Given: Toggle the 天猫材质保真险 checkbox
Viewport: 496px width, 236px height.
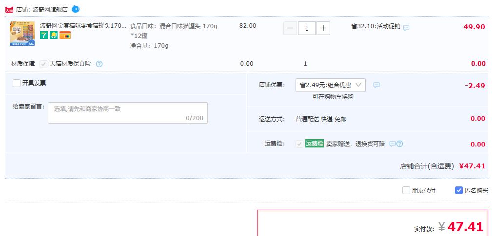Looking at the screenshot, I should pos(43,64).
